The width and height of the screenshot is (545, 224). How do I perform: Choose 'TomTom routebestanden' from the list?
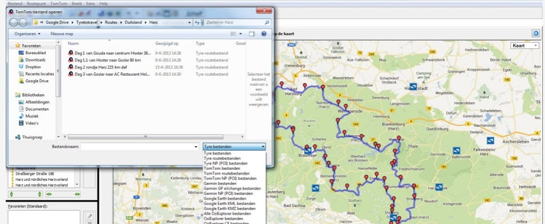(x=226, y=174)
